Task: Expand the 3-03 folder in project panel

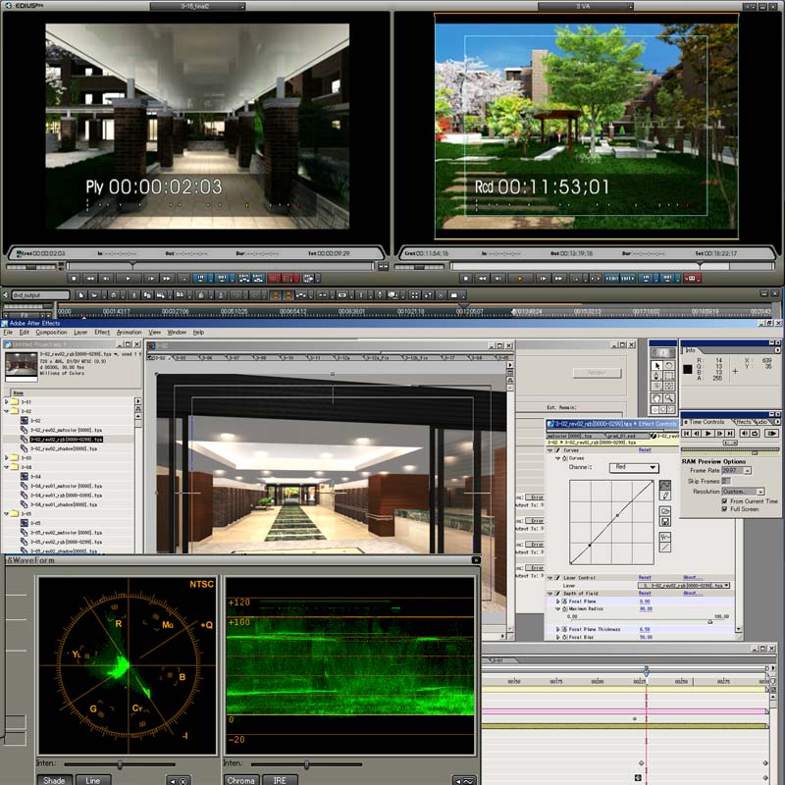Action: 7,457
